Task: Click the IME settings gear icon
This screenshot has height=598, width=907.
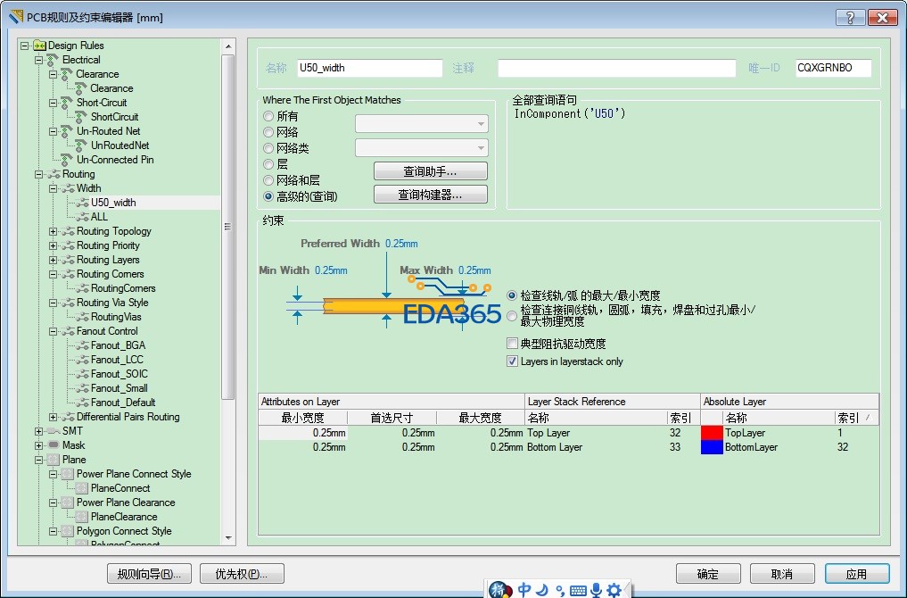Action: tap(614, 589)
